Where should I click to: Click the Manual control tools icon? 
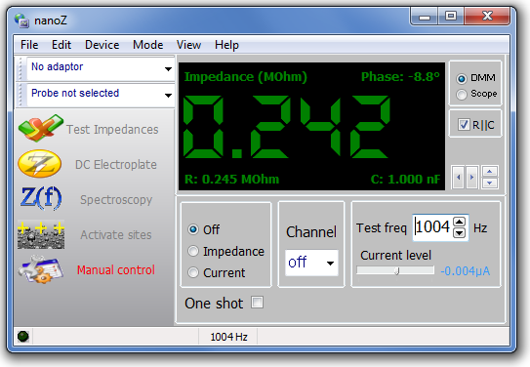(x=41, y=269)
